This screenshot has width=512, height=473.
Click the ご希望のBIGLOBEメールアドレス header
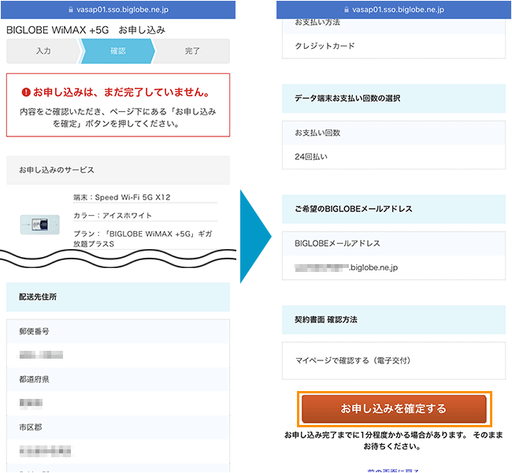pos(394,209)
